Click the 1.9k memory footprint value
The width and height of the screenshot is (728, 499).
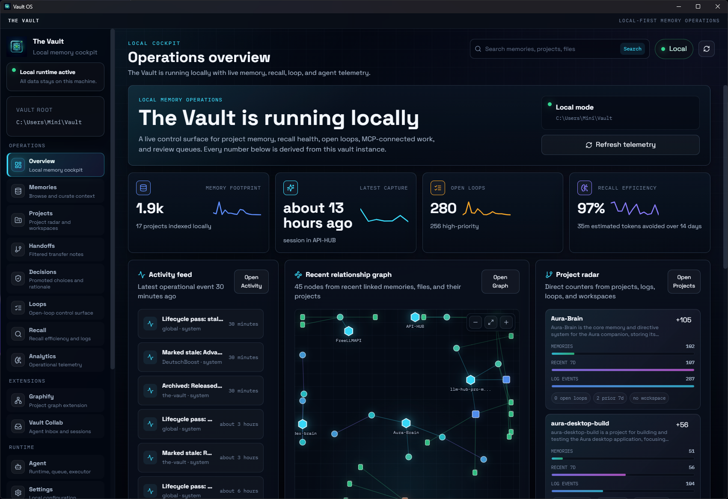point(150,208)
